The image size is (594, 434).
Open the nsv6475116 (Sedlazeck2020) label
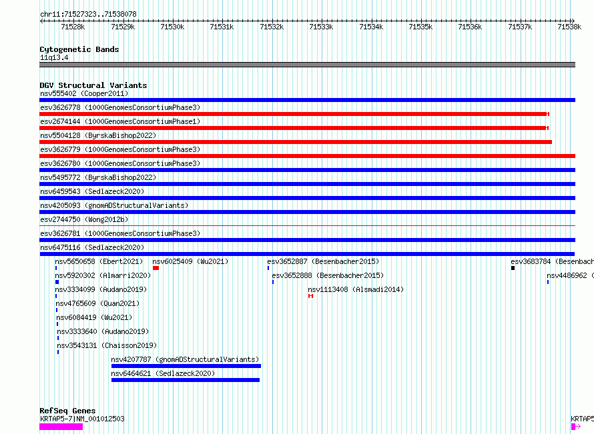92,247
